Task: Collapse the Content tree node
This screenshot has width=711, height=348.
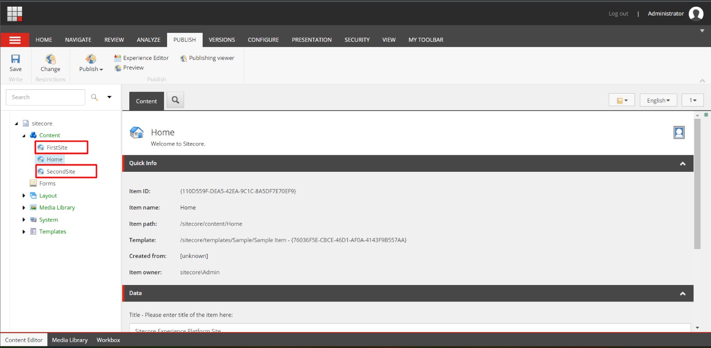Action: point(24,136)
